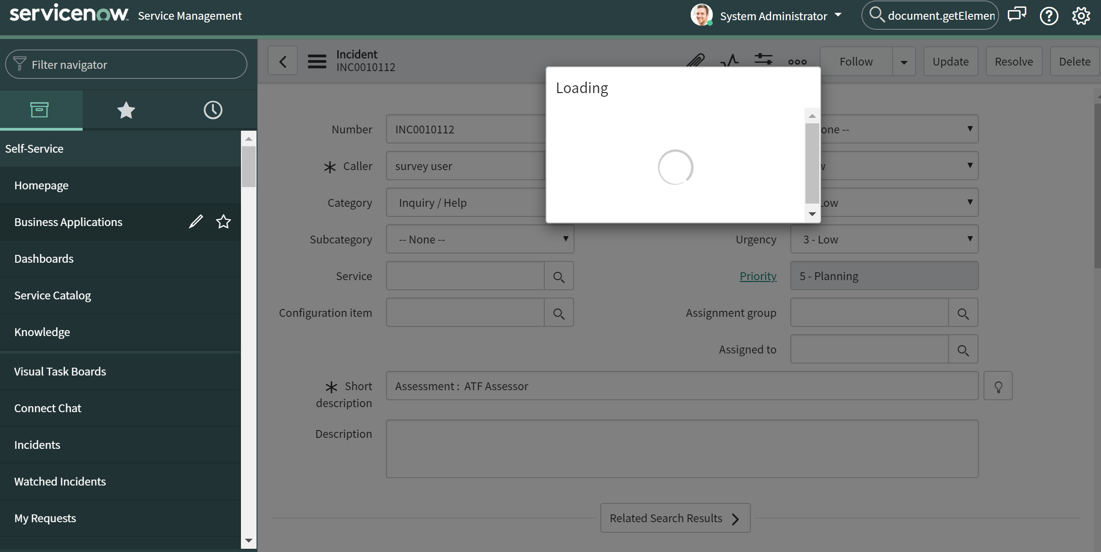Image resolution: width=1101 pixels, height=552 pixels.
Task: Click the personalize form sliders icon
Action: (763, 59)
